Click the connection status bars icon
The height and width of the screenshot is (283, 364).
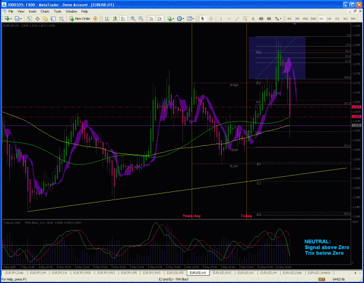pos(321,279)
